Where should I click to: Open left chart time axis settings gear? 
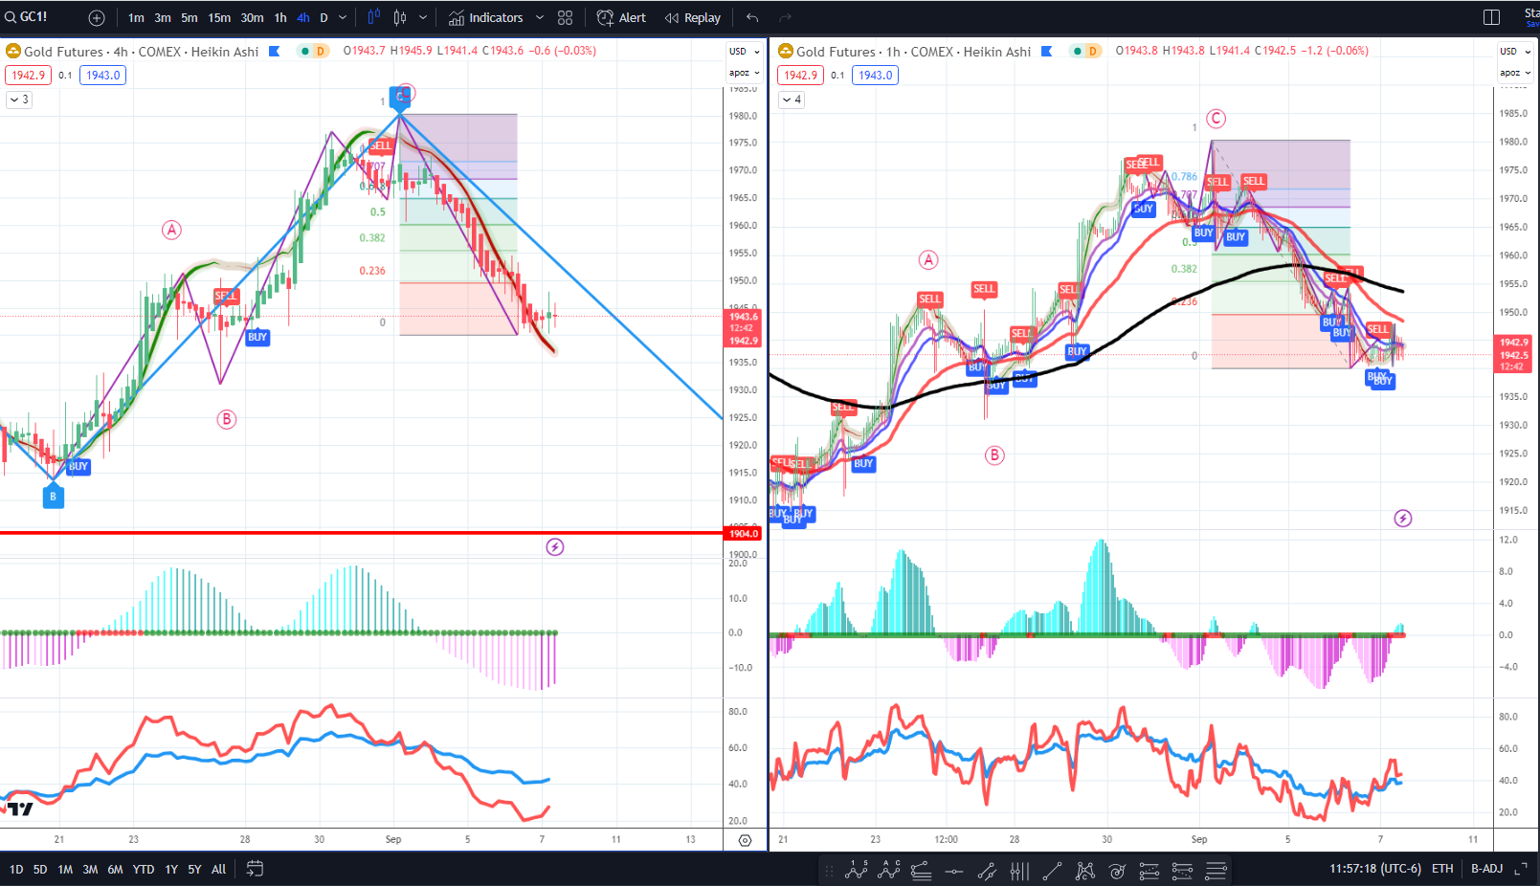click(x=746, y=840)
